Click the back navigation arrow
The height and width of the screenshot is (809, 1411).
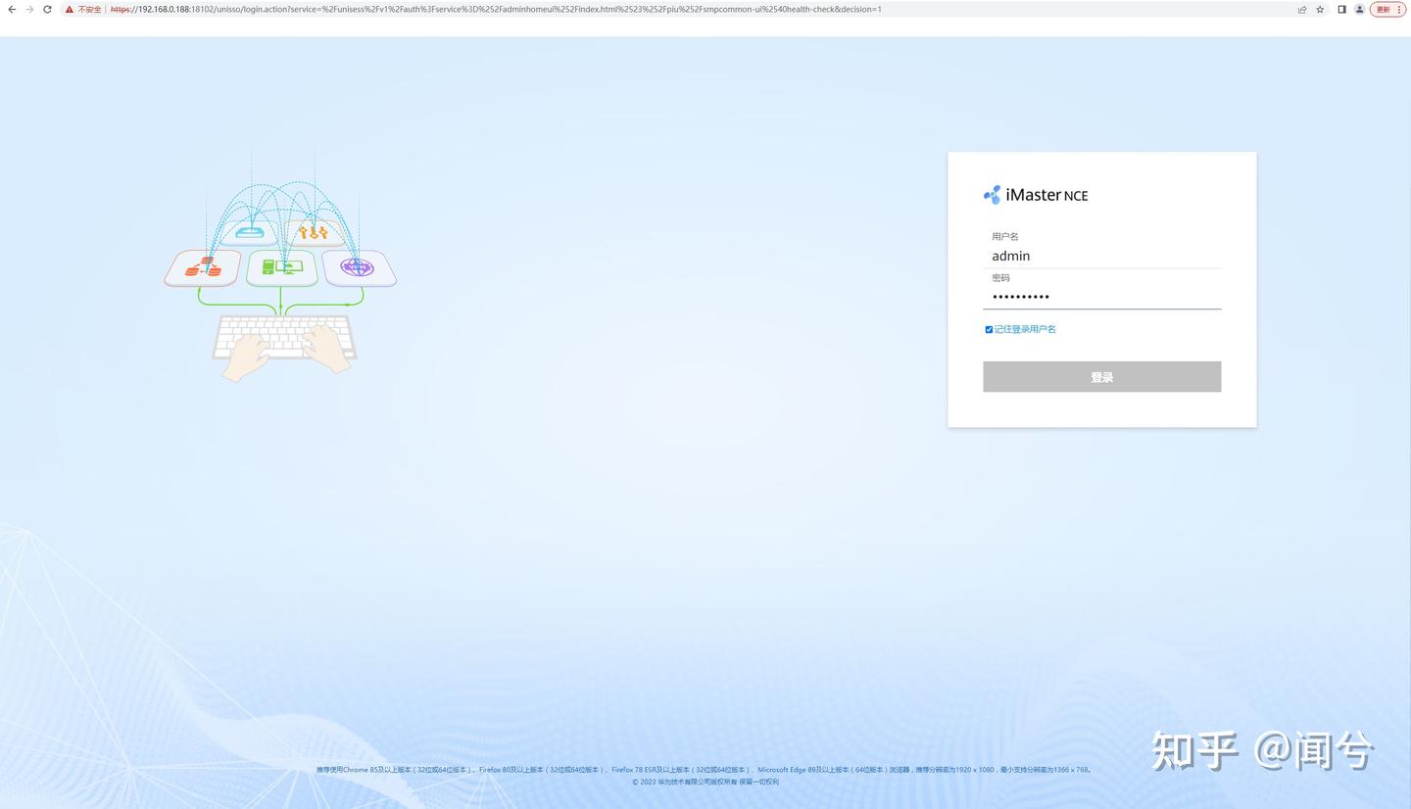pos(12,9)
